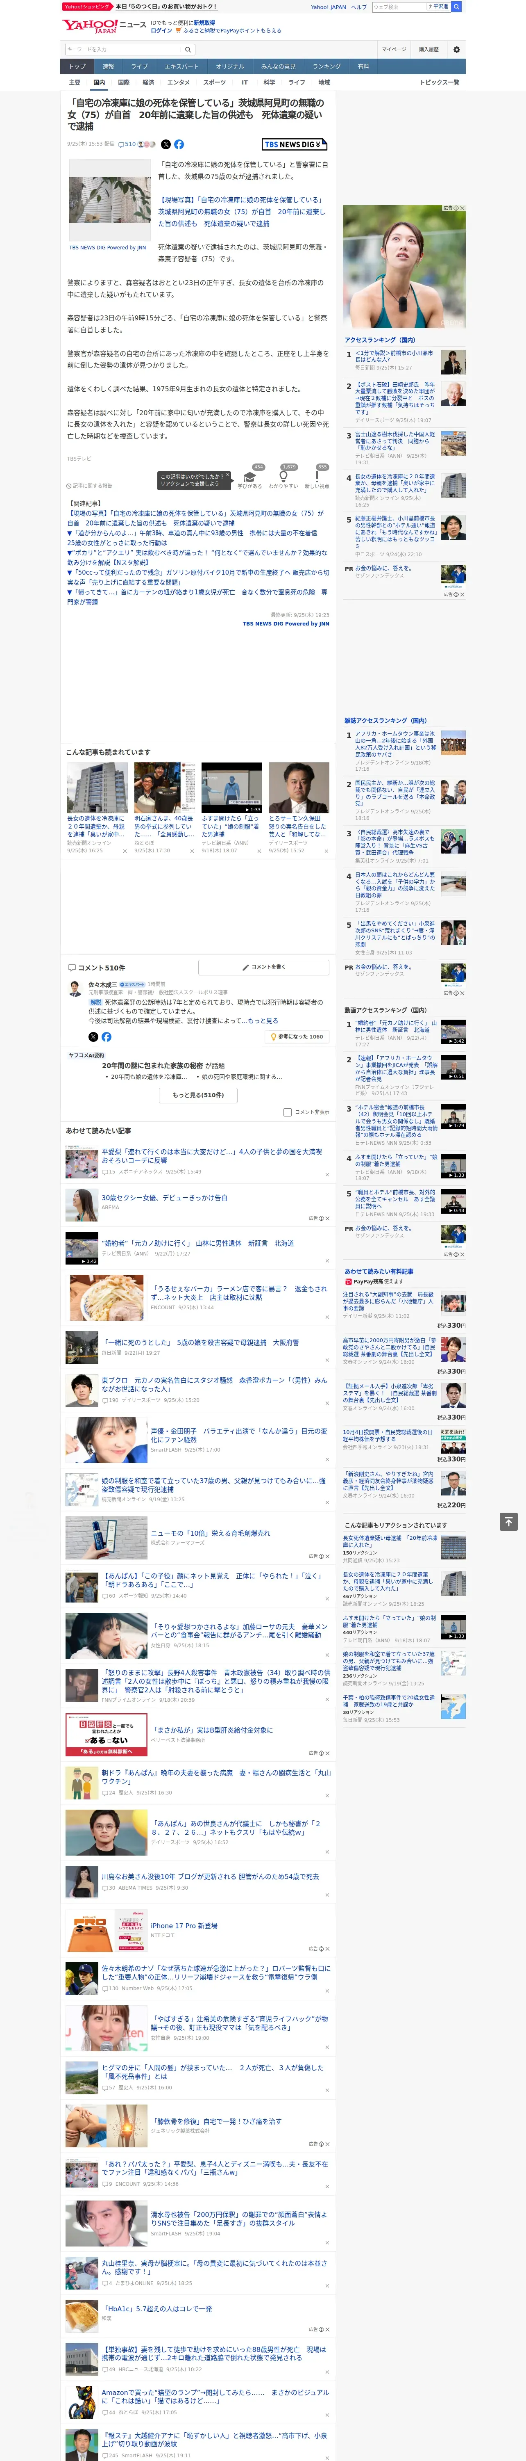Open the Yahoo! JAPAN ニュース logo
This screenshot has height=2461, width=526.
click(103, 26)
